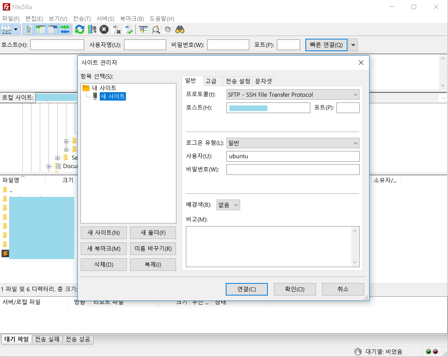The image size is (448, 357).
Task: Toggle remote directory tree icon
Action: tap(53, 30)
